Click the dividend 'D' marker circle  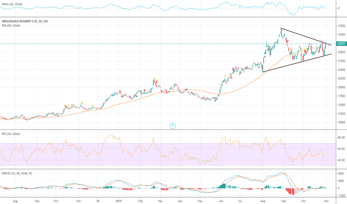coord(172,126)
